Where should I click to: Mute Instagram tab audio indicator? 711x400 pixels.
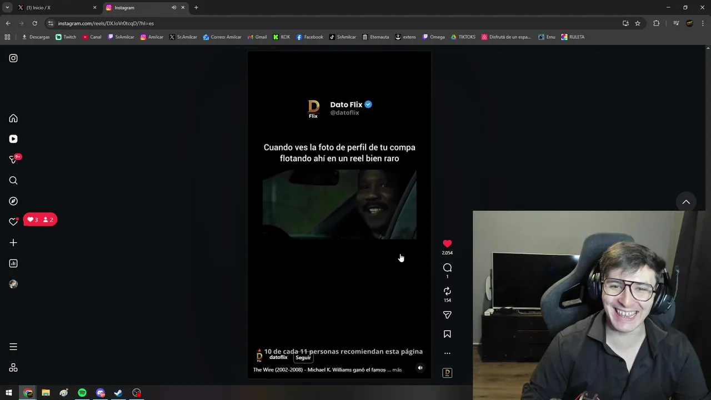coord(174,8)
